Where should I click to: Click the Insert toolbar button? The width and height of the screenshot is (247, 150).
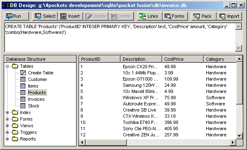[70, 16]
